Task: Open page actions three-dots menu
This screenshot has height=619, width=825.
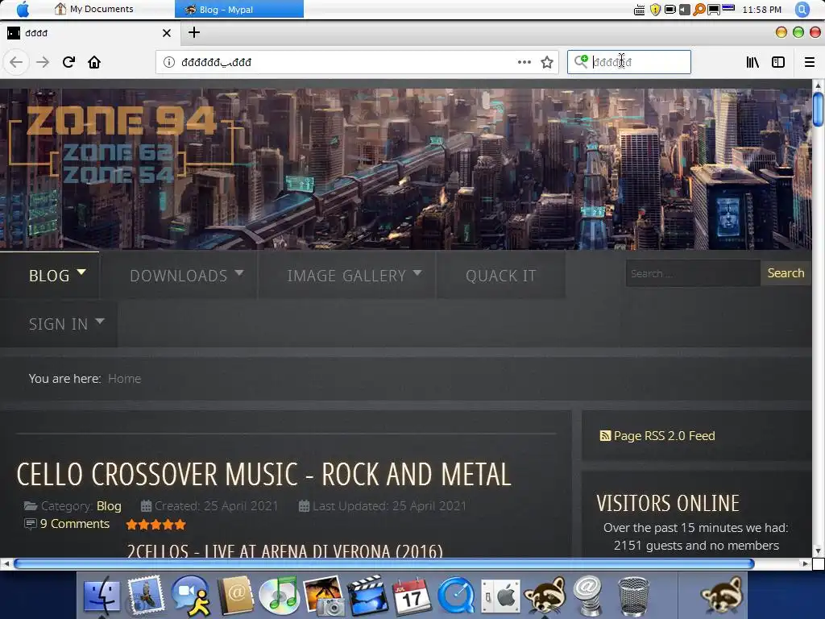Action: [x=524, y=62]
